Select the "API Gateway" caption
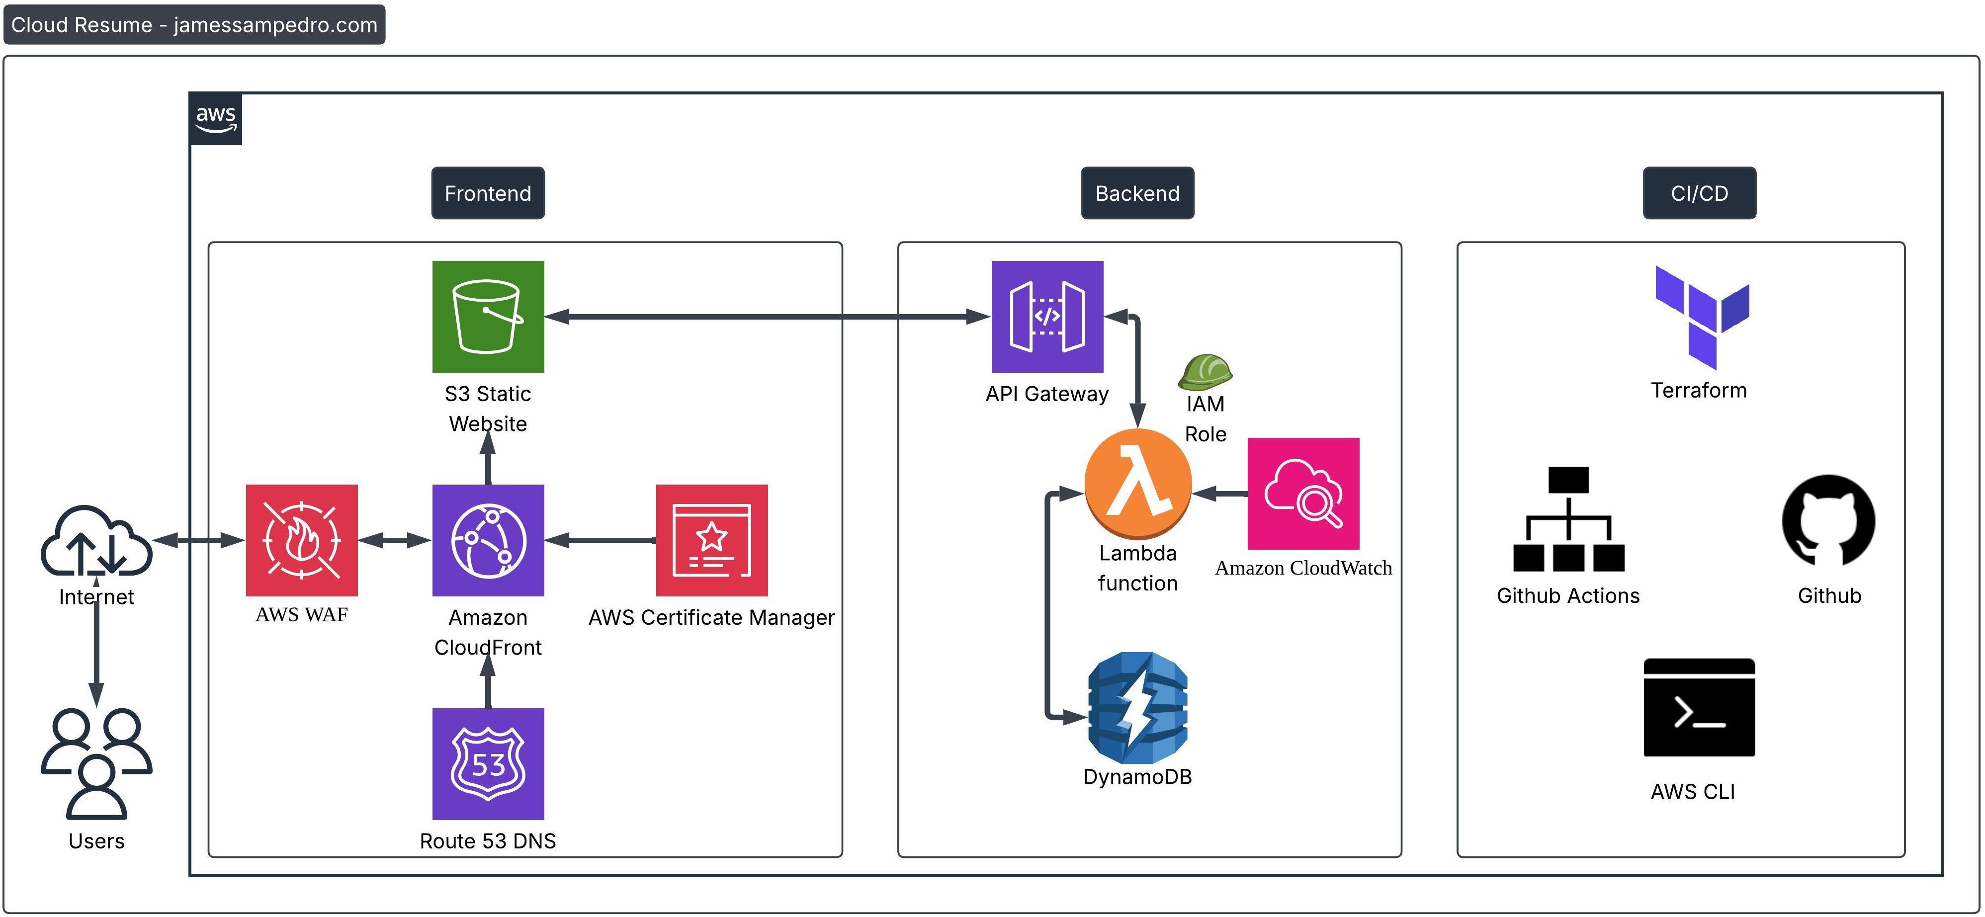The width and height of the screenshot is (1985, 917). pos(1047,394)
